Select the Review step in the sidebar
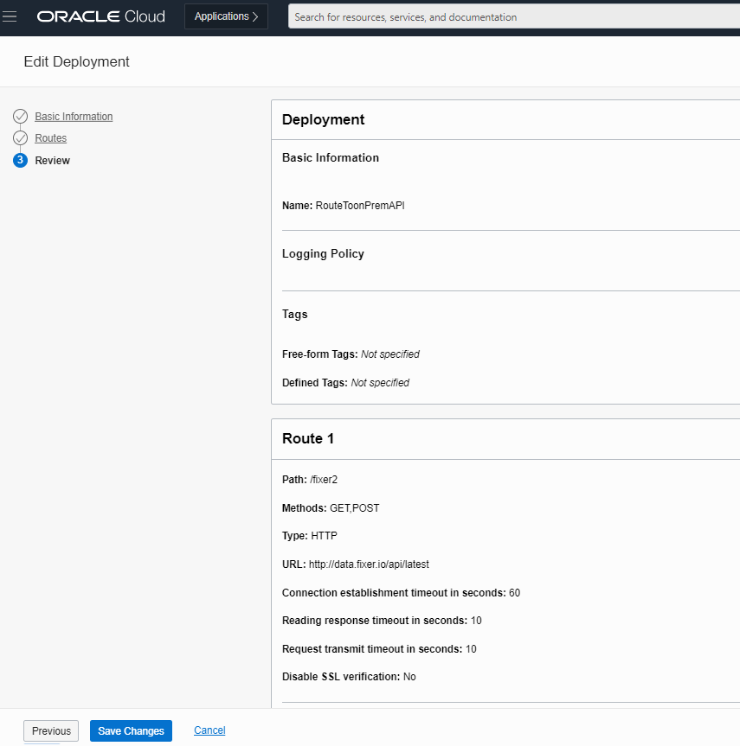 click(x=52, y=160)
